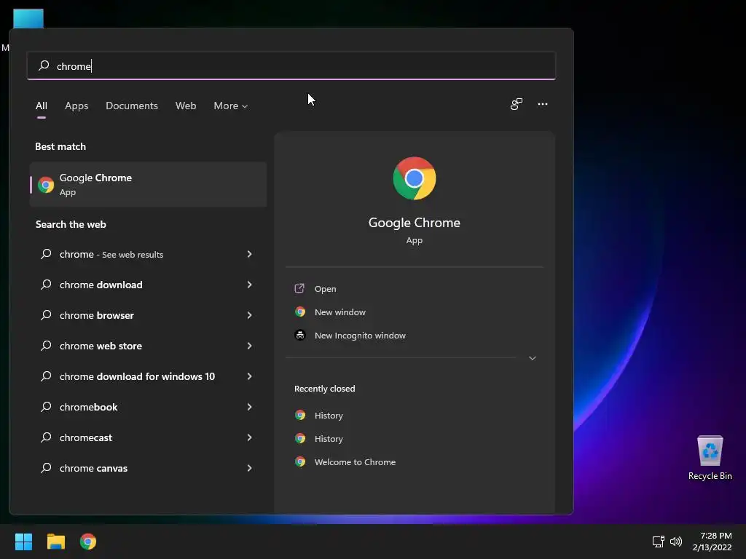Screen dimensions: 746x559
Task: Click Chrome icon beside second History entry
Action: tap(299, 438)
